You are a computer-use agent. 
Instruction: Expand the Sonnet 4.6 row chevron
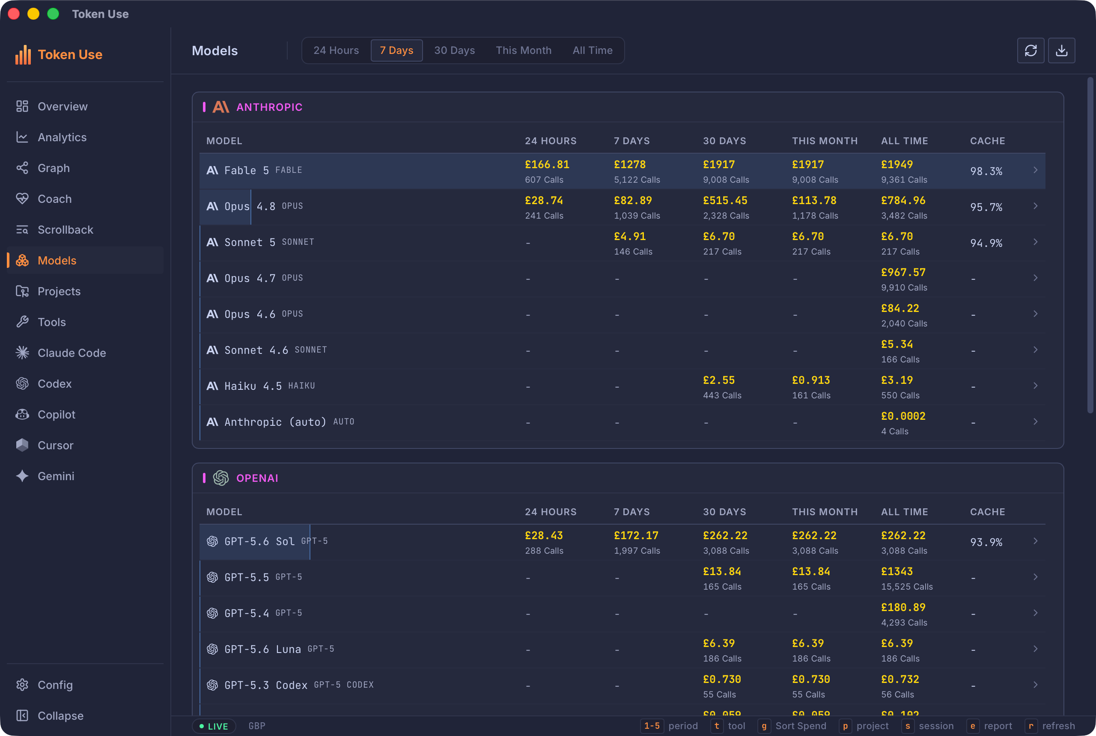point(1036,350)
